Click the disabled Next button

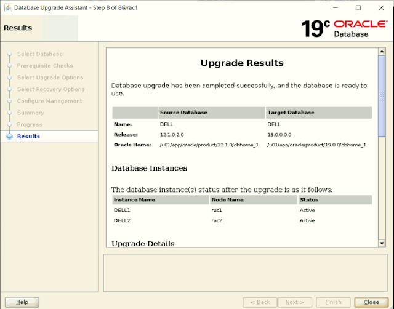point(295,302)
